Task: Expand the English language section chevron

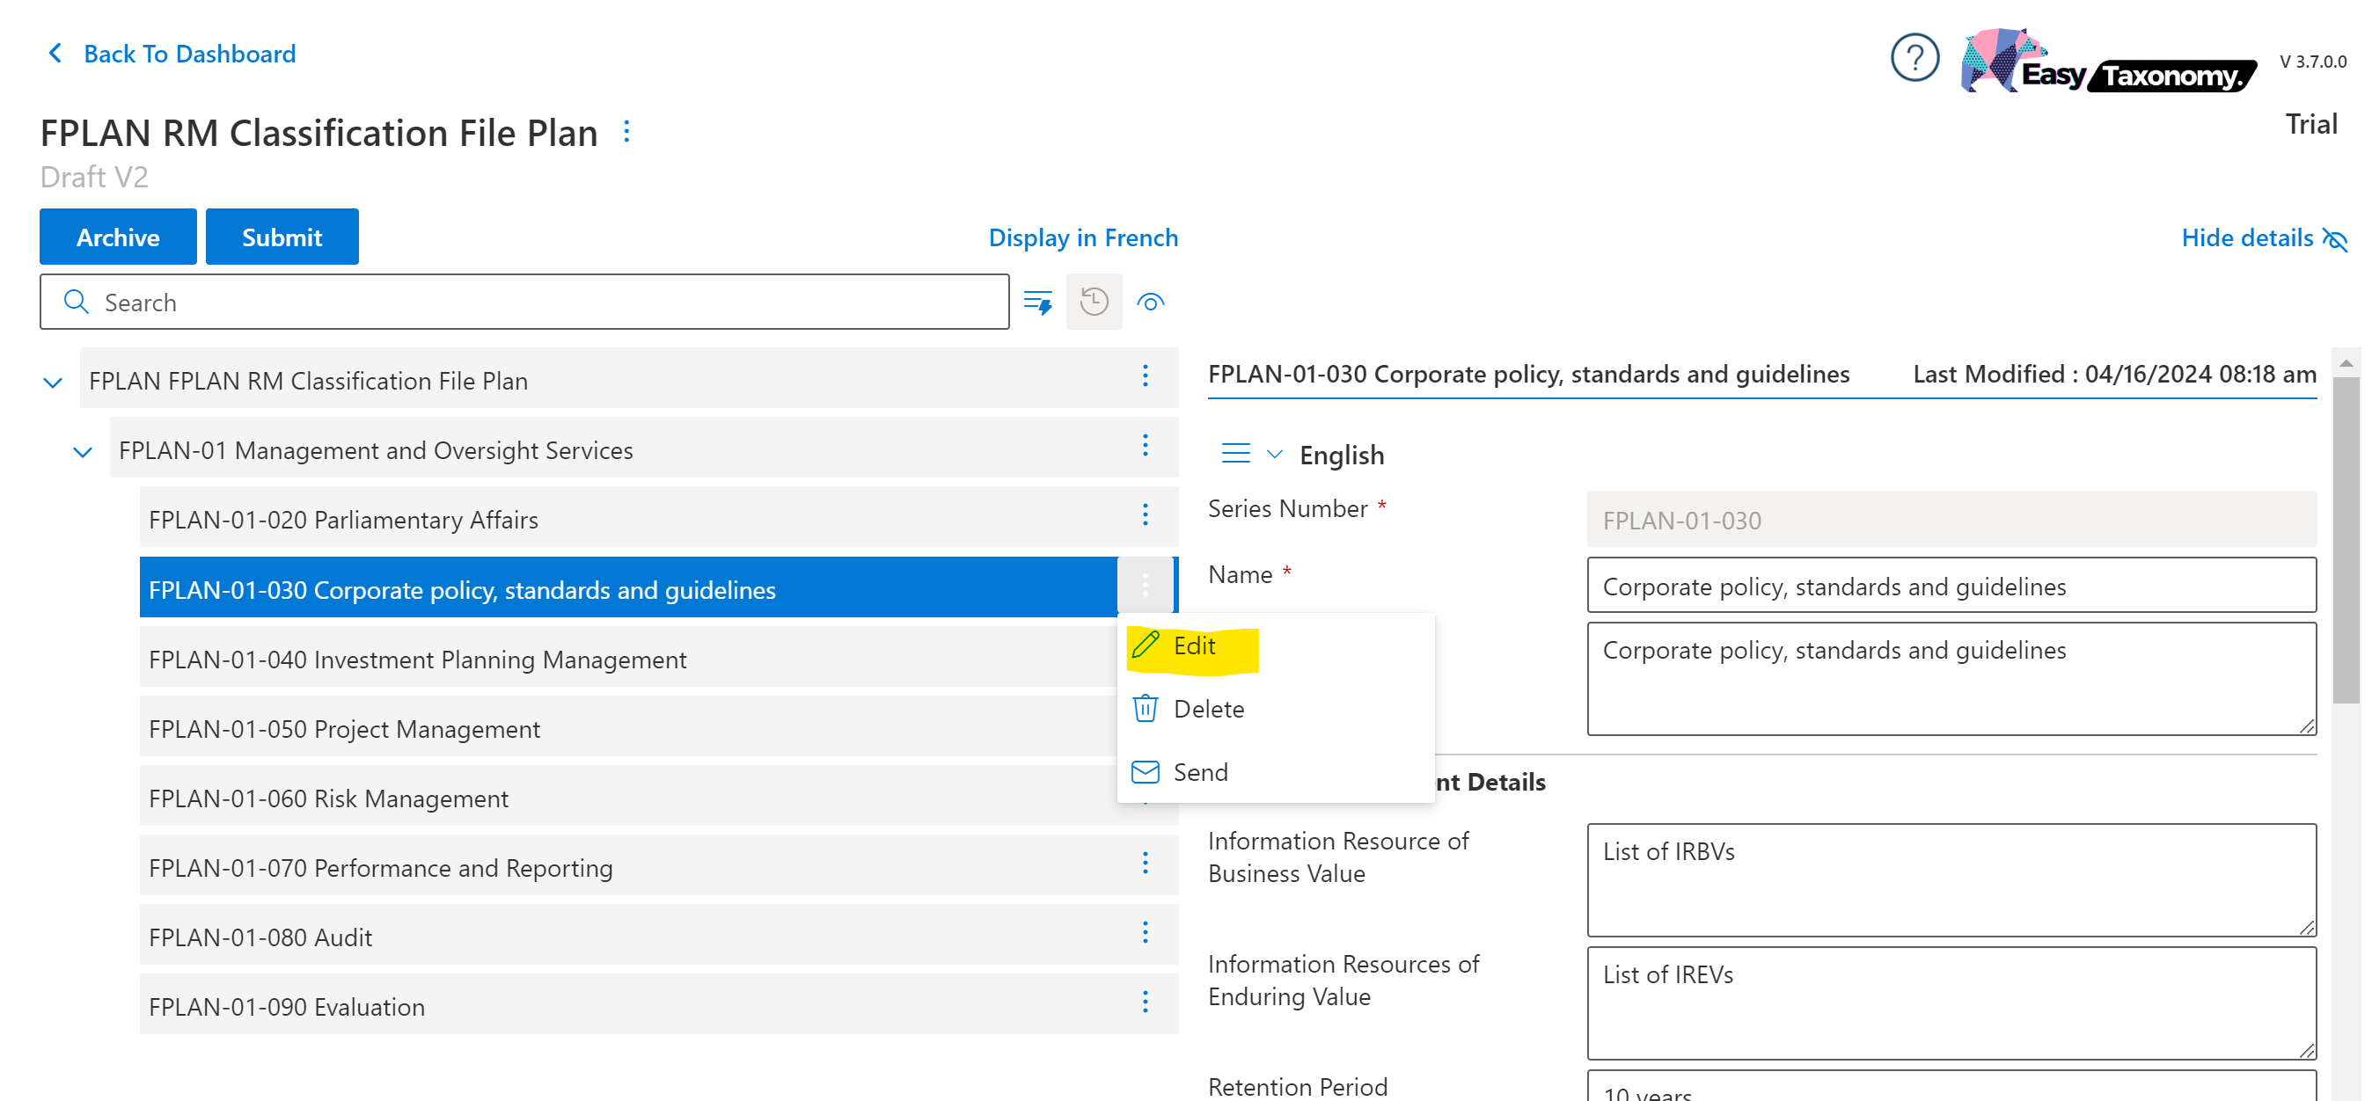Action: [1274, 454]
